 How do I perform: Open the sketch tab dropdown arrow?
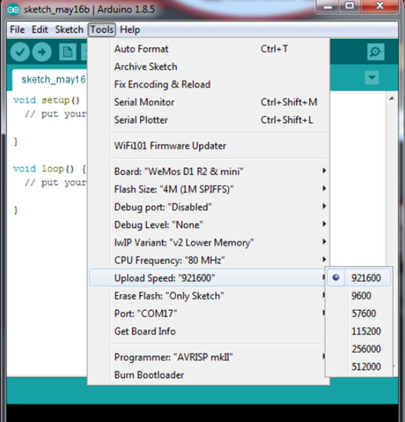pos(372,78)
